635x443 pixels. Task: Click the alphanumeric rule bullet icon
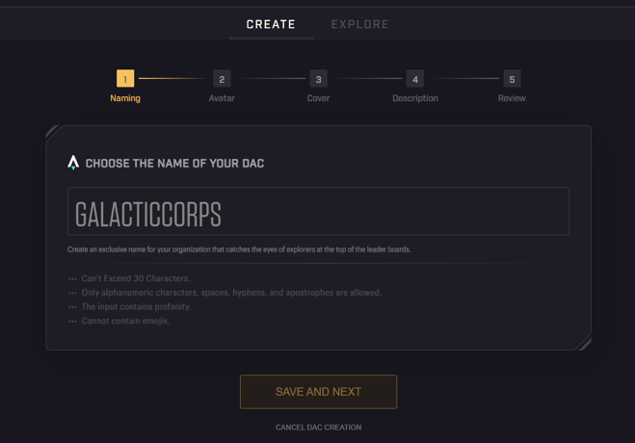pos(72,293)
